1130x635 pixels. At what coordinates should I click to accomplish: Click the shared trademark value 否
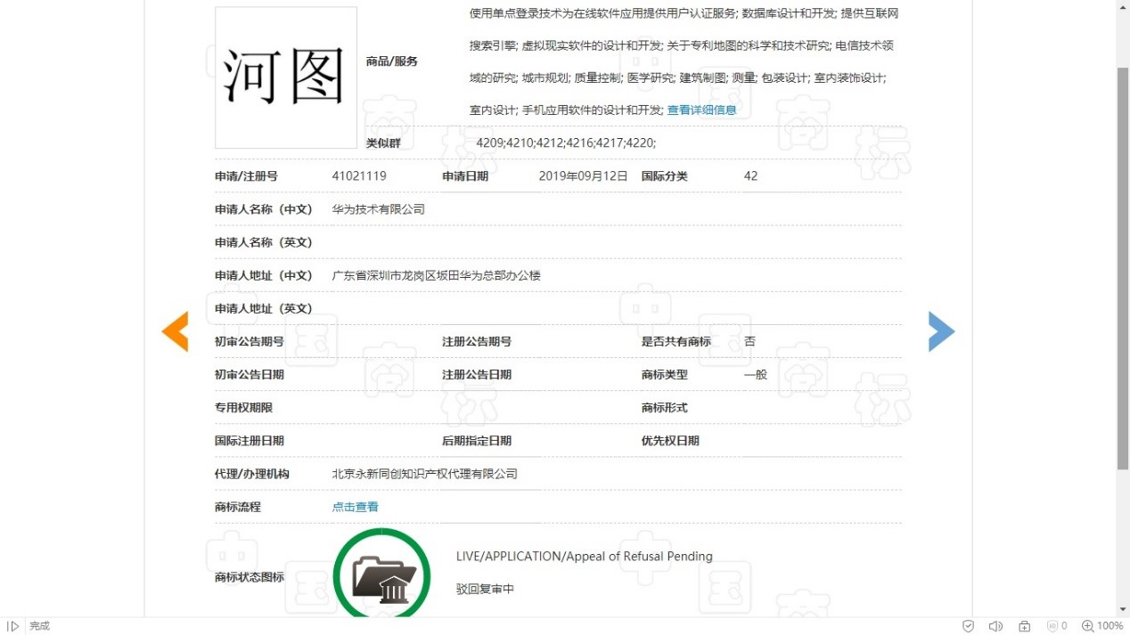749,342
